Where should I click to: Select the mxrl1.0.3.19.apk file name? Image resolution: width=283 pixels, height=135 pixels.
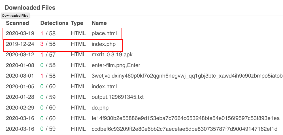pyautogui.click(x=112, y=55)
